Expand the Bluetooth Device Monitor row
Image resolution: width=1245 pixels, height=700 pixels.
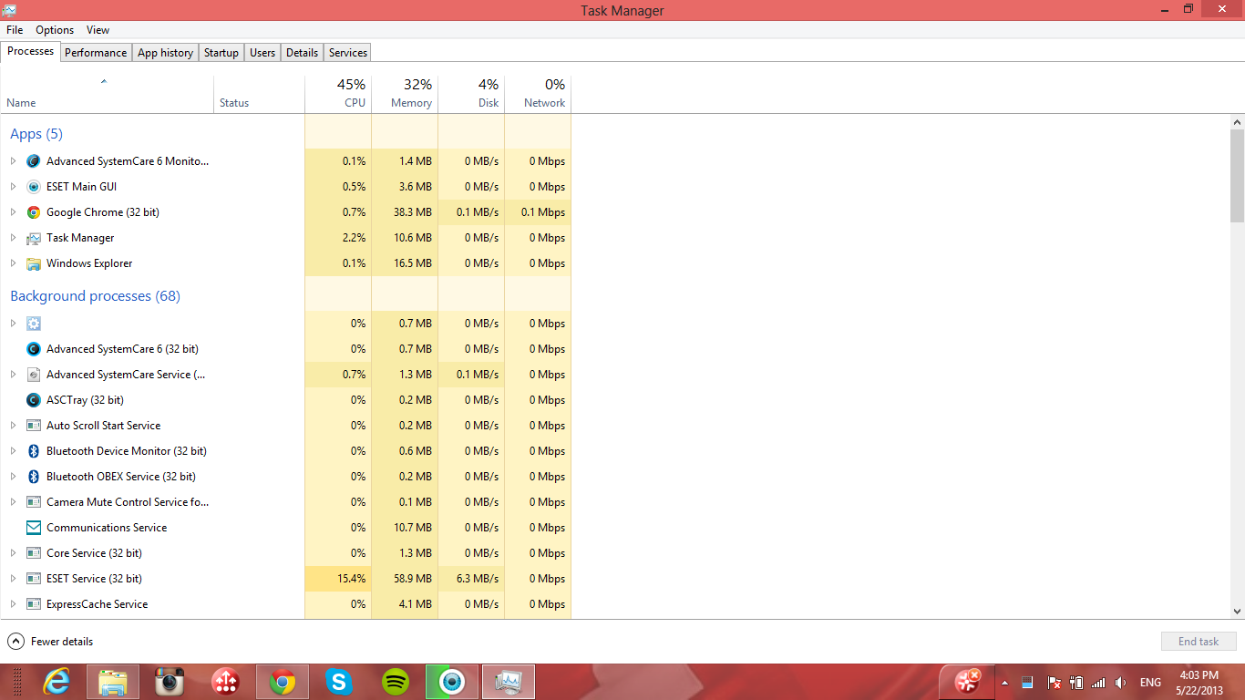pos(13,451)
